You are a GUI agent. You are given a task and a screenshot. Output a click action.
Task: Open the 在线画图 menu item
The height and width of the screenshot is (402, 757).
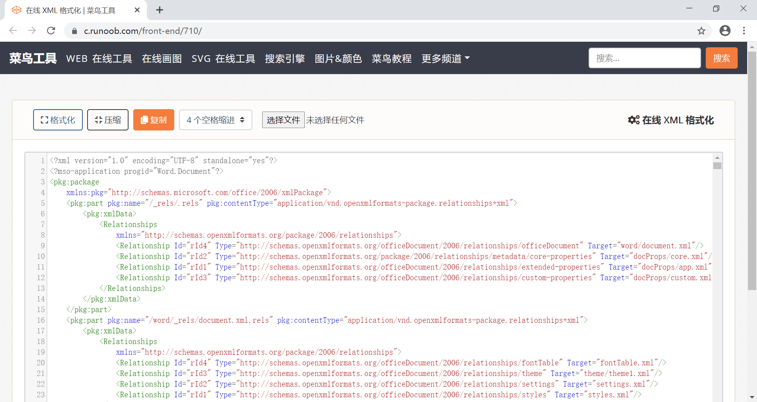point(162,58)
